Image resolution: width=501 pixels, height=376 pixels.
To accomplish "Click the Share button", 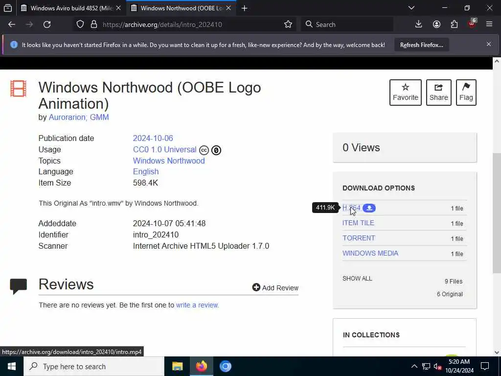I will click(439, 93).
